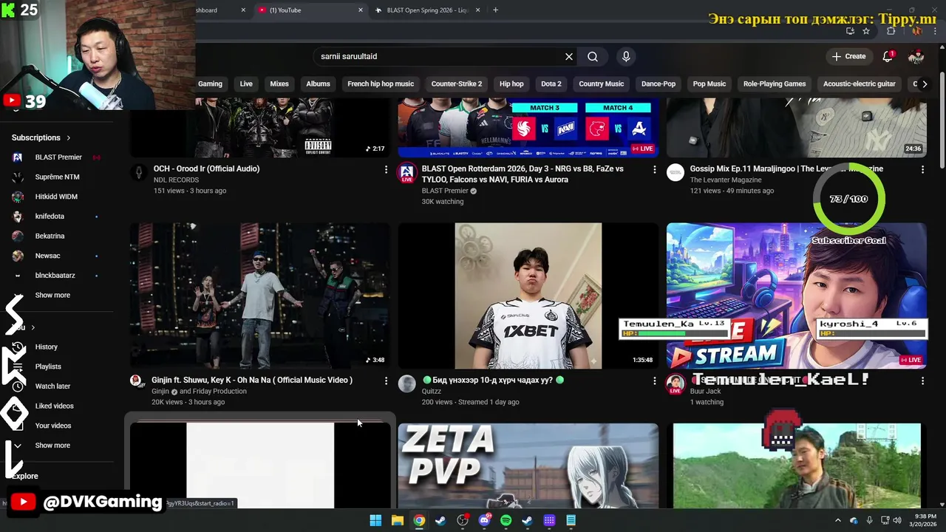Select the Albums chip
The height and width of the screenshot is (532, 946).
[319, 83]
